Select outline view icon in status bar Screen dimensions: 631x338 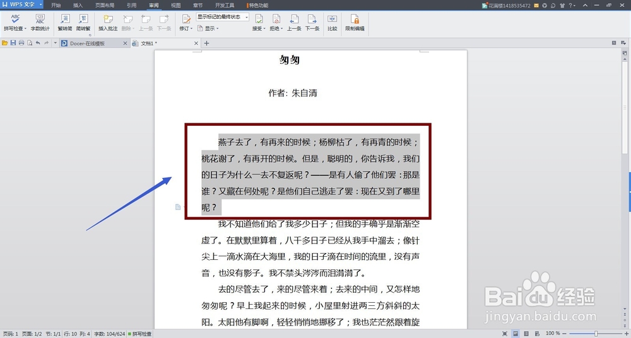pos(526,334)
